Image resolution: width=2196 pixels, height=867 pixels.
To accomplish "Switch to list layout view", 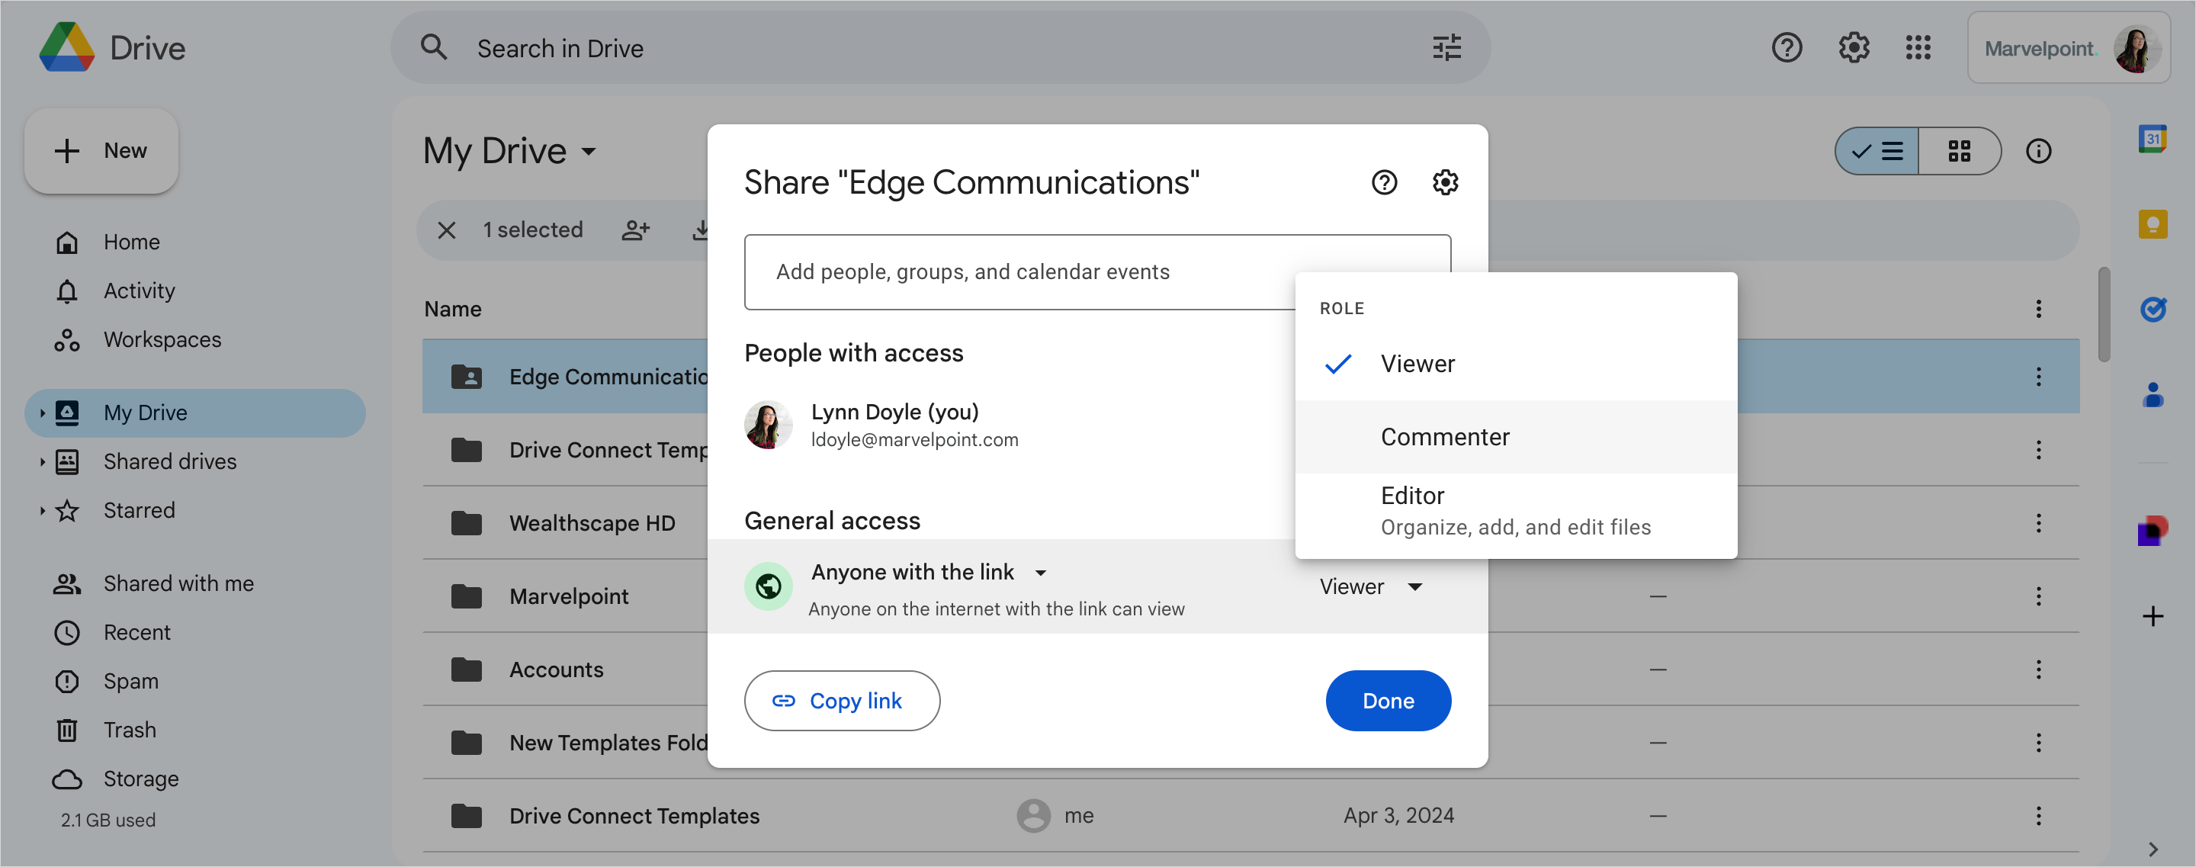I will [1877, 152].
